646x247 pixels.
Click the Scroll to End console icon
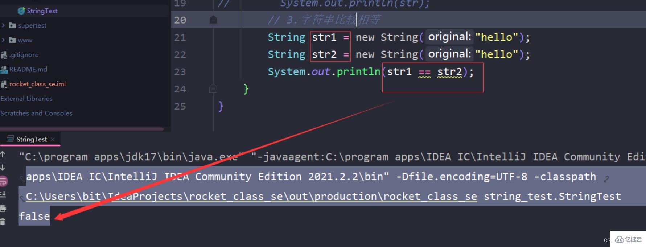pyautogui.click(x=3, y=195)
